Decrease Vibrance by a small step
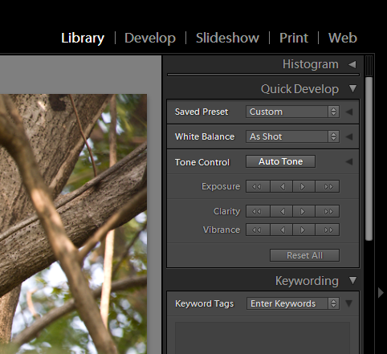Screen dimensions: 387x354 [281, 230]
